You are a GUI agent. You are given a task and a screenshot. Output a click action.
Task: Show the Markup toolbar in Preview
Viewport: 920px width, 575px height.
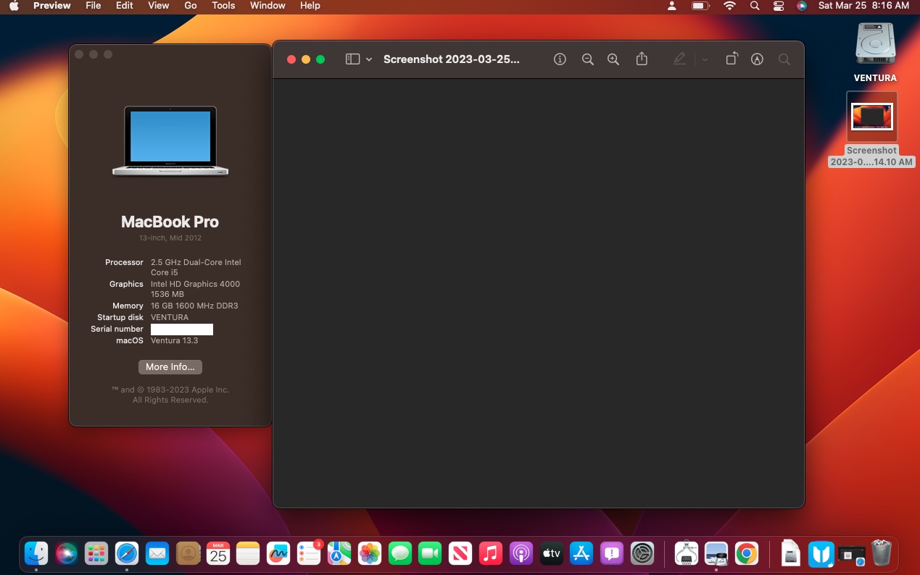757,59
